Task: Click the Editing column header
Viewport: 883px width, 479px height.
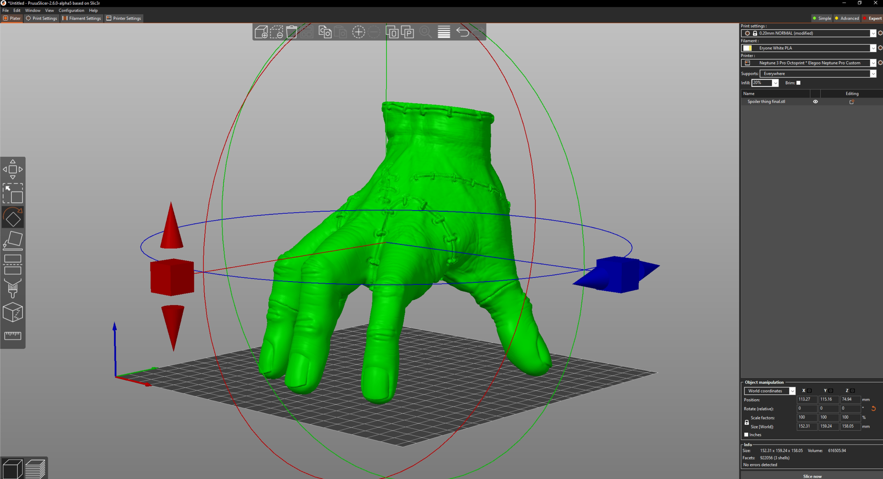Action: click(852, 93)
